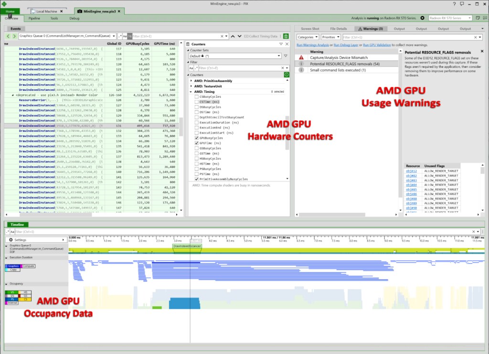
Task: Click the Run Warnings Analysis link
Action: (x=313, y=44)
